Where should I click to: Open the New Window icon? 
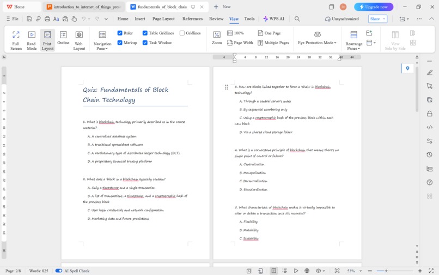[x=369, y=33]
